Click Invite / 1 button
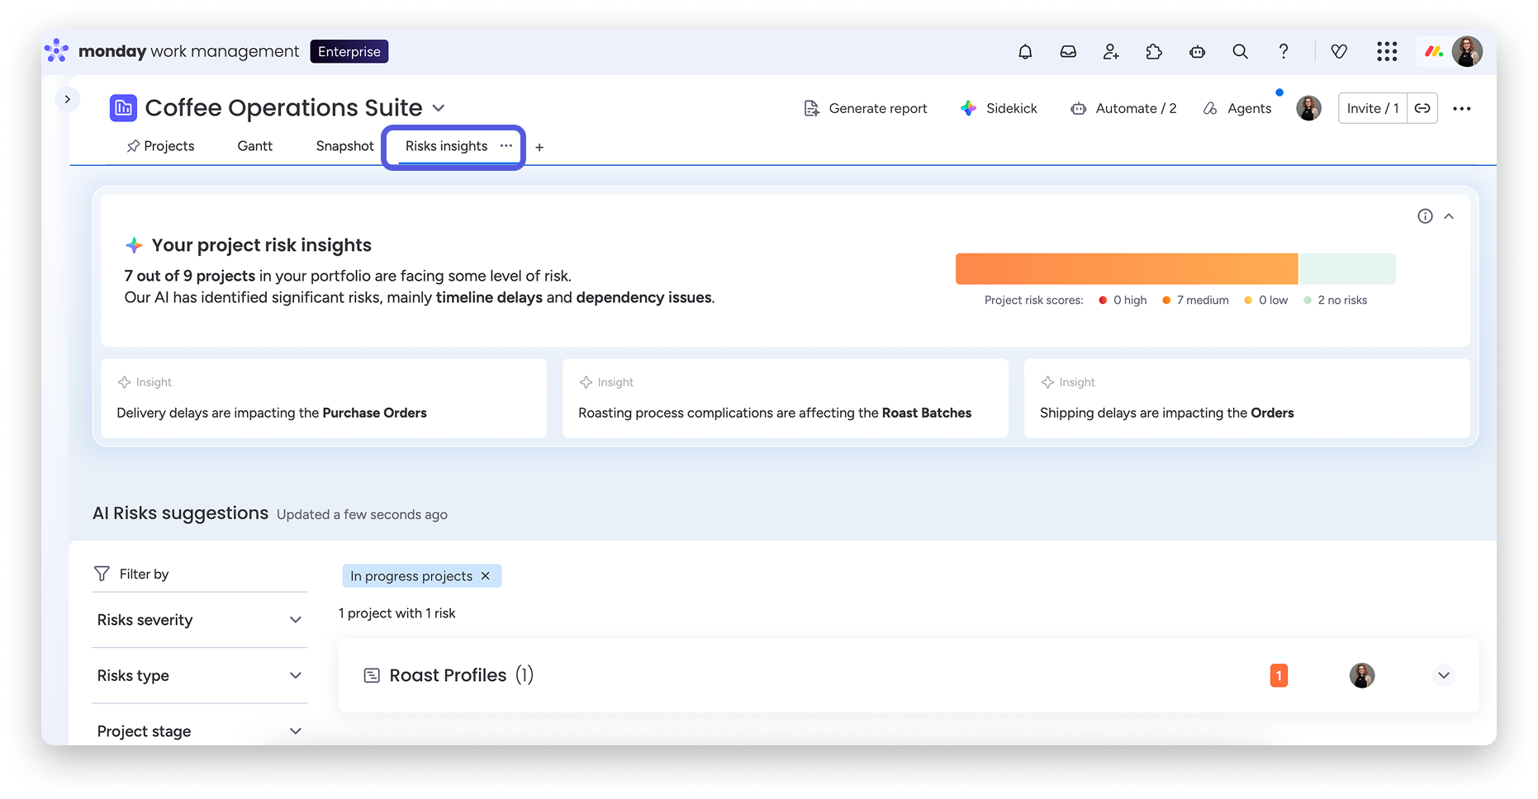 (1372, 108)
